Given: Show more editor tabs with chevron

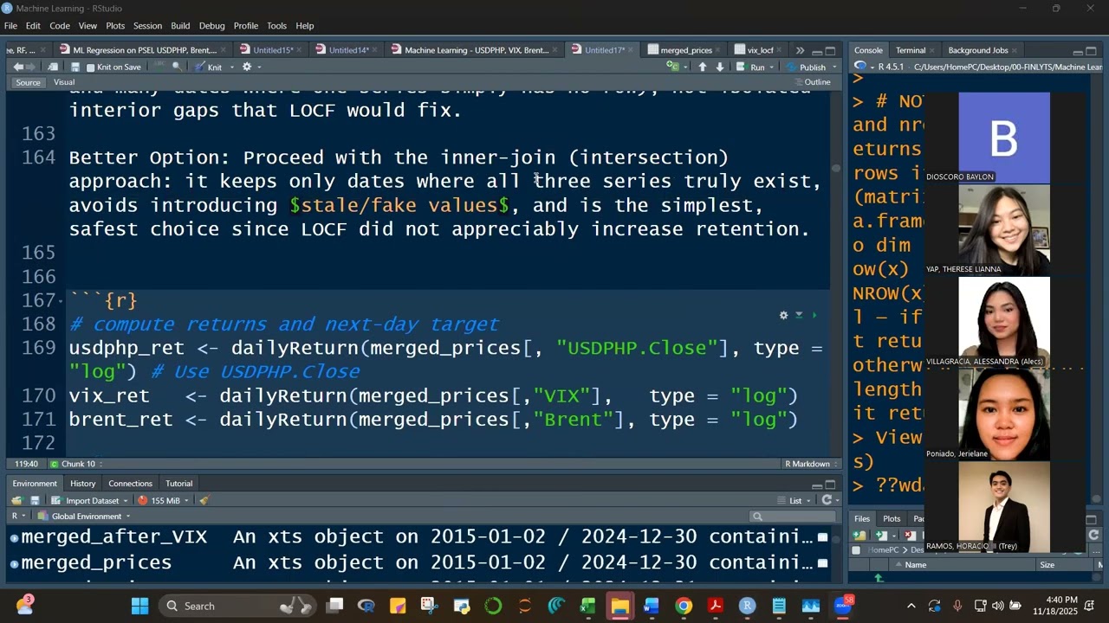Looking at the screenshot, I should tap(800, 50).
